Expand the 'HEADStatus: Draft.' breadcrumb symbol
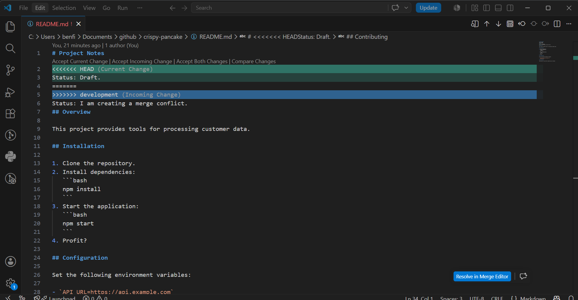Image resolution: width=578 pixels, height=300 pixels. pos(285,37)
